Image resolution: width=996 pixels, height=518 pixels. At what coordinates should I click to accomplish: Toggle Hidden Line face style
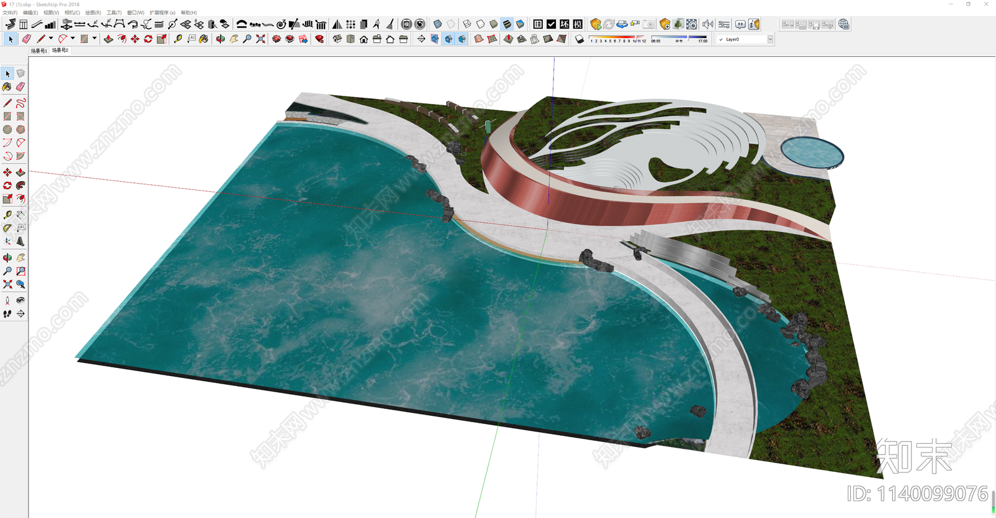point(481,24)
